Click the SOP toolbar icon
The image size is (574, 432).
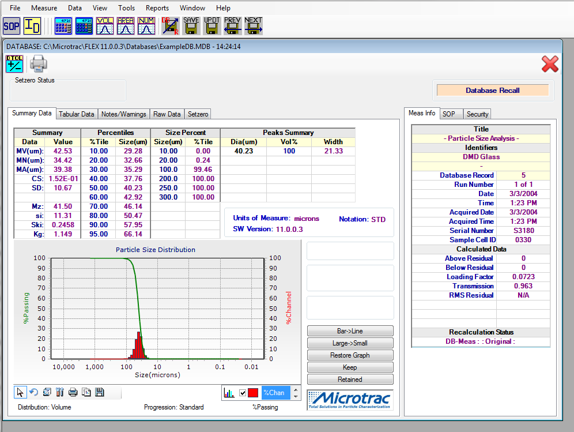click(x=12, y=26)
